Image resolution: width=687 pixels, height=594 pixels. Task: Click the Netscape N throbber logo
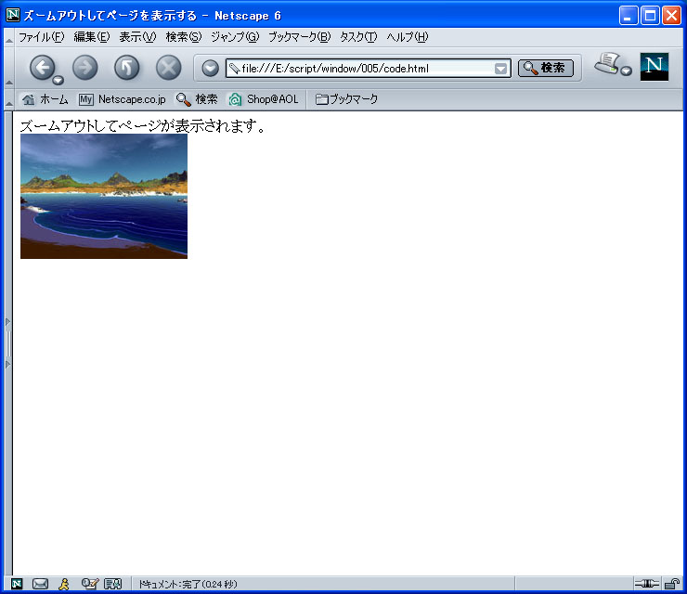(655, 67)
